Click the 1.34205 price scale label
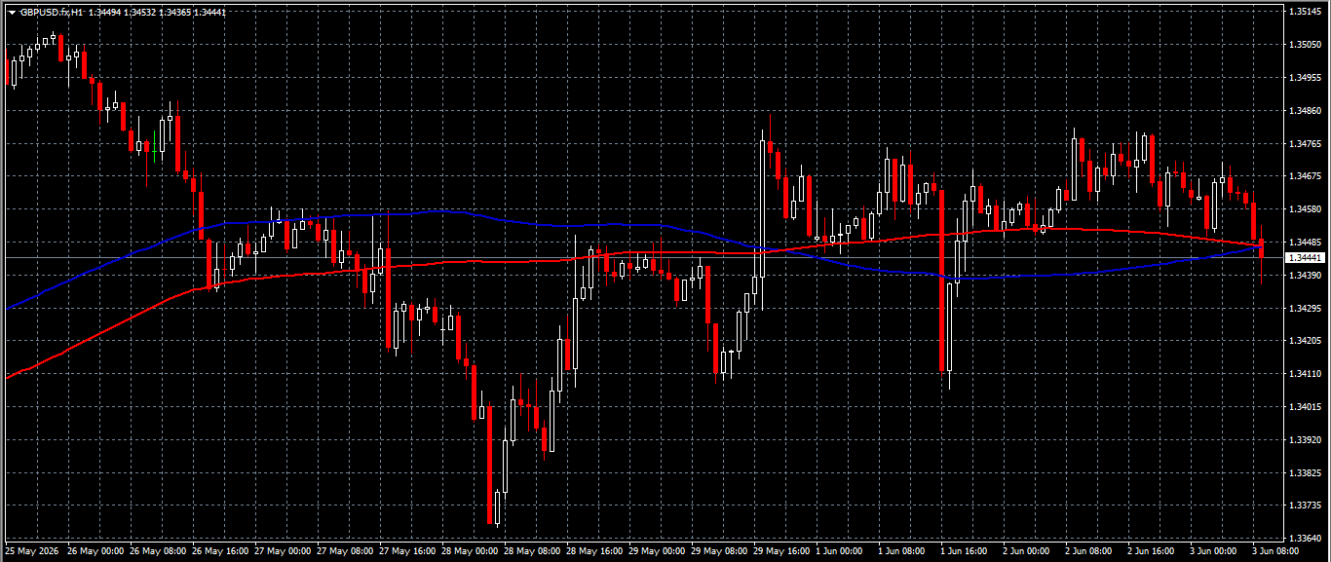Image resolution: width=1331 pixels, height=562 pixels. [x=1305, y=341]
